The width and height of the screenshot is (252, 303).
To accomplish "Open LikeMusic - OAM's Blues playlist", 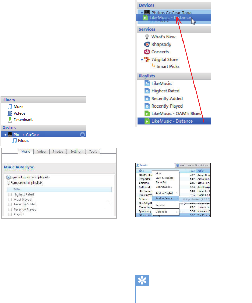I will coord(176,114).
